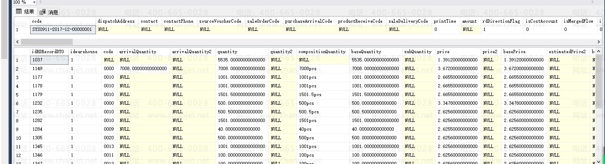The height and width of the screenshot is (164, 605).
Task: Click the idRDRecordDTO cell 1345
Action: [49, 146]
